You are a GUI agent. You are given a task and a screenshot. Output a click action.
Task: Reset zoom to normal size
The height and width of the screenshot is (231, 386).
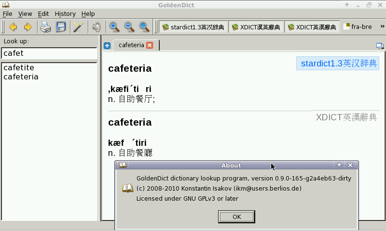point(144,27)
